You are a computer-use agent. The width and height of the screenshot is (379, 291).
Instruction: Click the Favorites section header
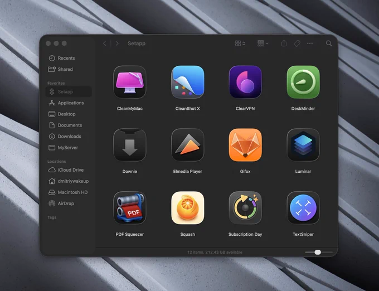pos(56,83)
